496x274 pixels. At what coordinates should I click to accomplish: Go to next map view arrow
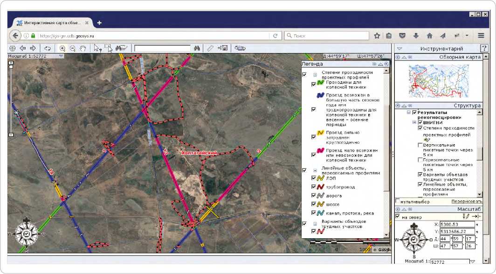[33, 48]
